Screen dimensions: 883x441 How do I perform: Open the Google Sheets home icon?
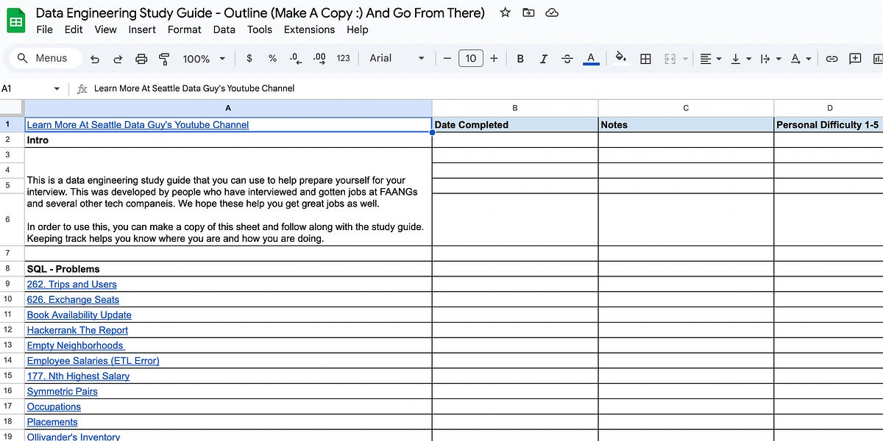click(x=15, y=21)
